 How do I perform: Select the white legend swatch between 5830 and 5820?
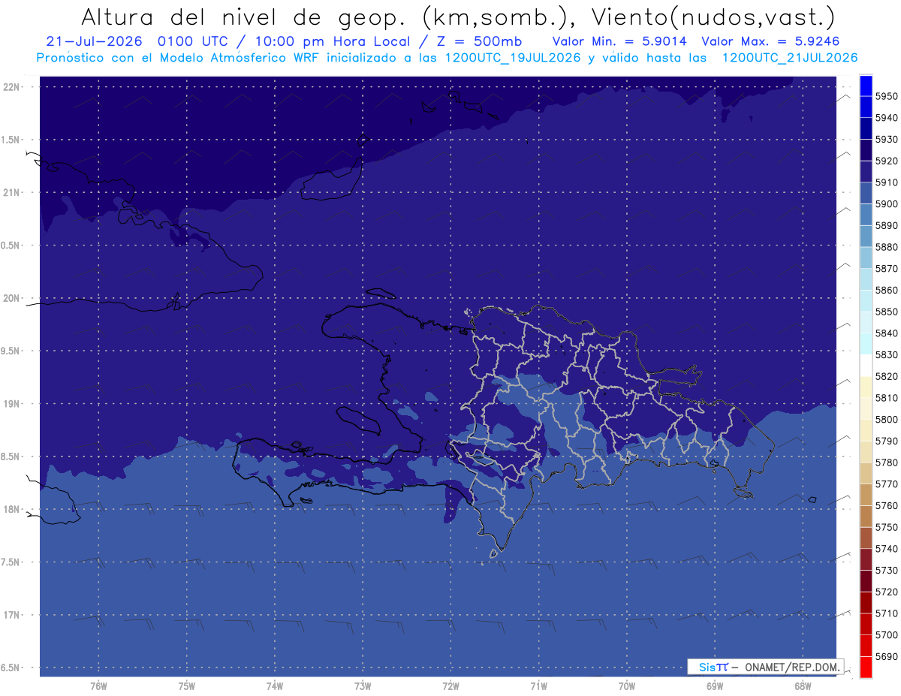tap(865, 365)
